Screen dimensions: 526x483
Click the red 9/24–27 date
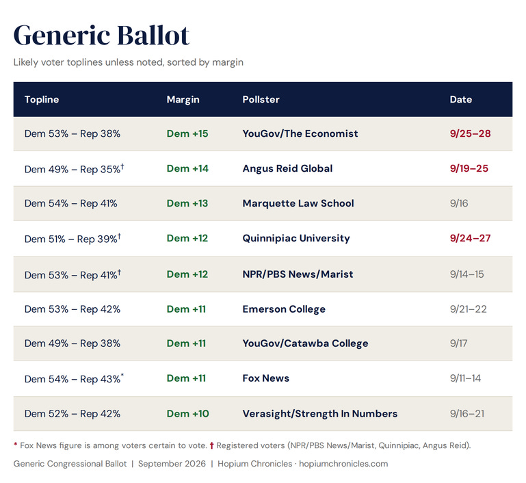click(470, 238)
